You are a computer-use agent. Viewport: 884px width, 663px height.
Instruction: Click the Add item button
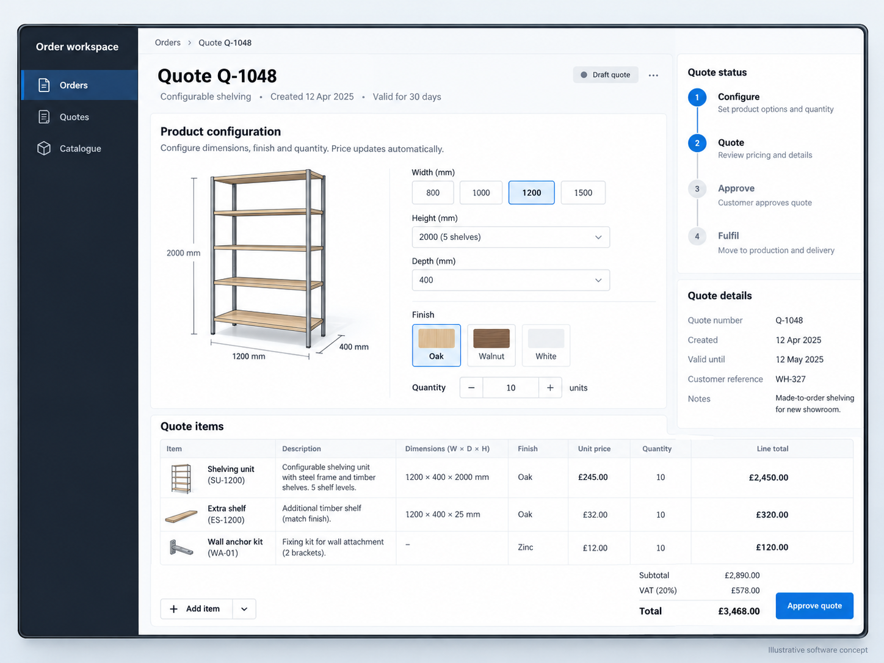click(197, 609)
